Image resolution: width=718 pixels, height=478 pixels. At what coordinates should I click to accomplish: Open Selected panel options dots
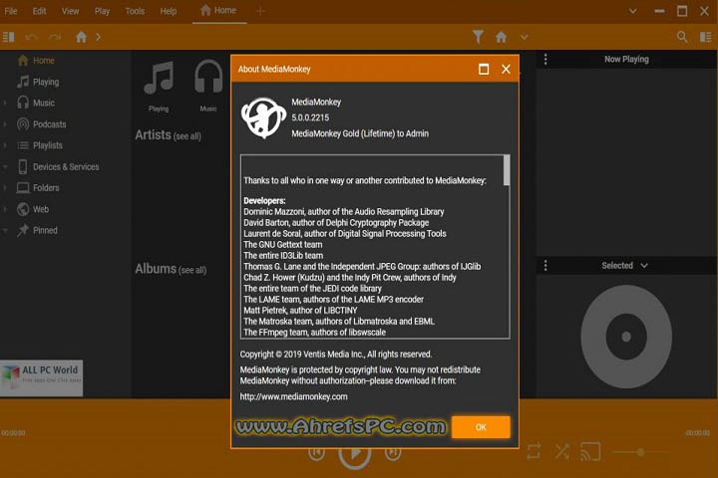pos(545,265)
